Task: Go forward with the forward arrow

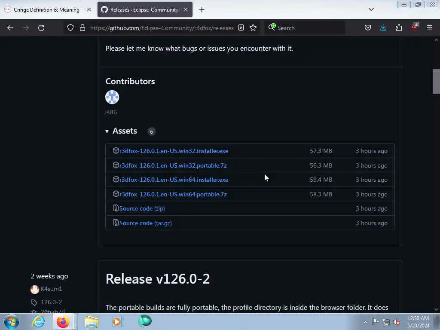Action: [x=26, y=28]
